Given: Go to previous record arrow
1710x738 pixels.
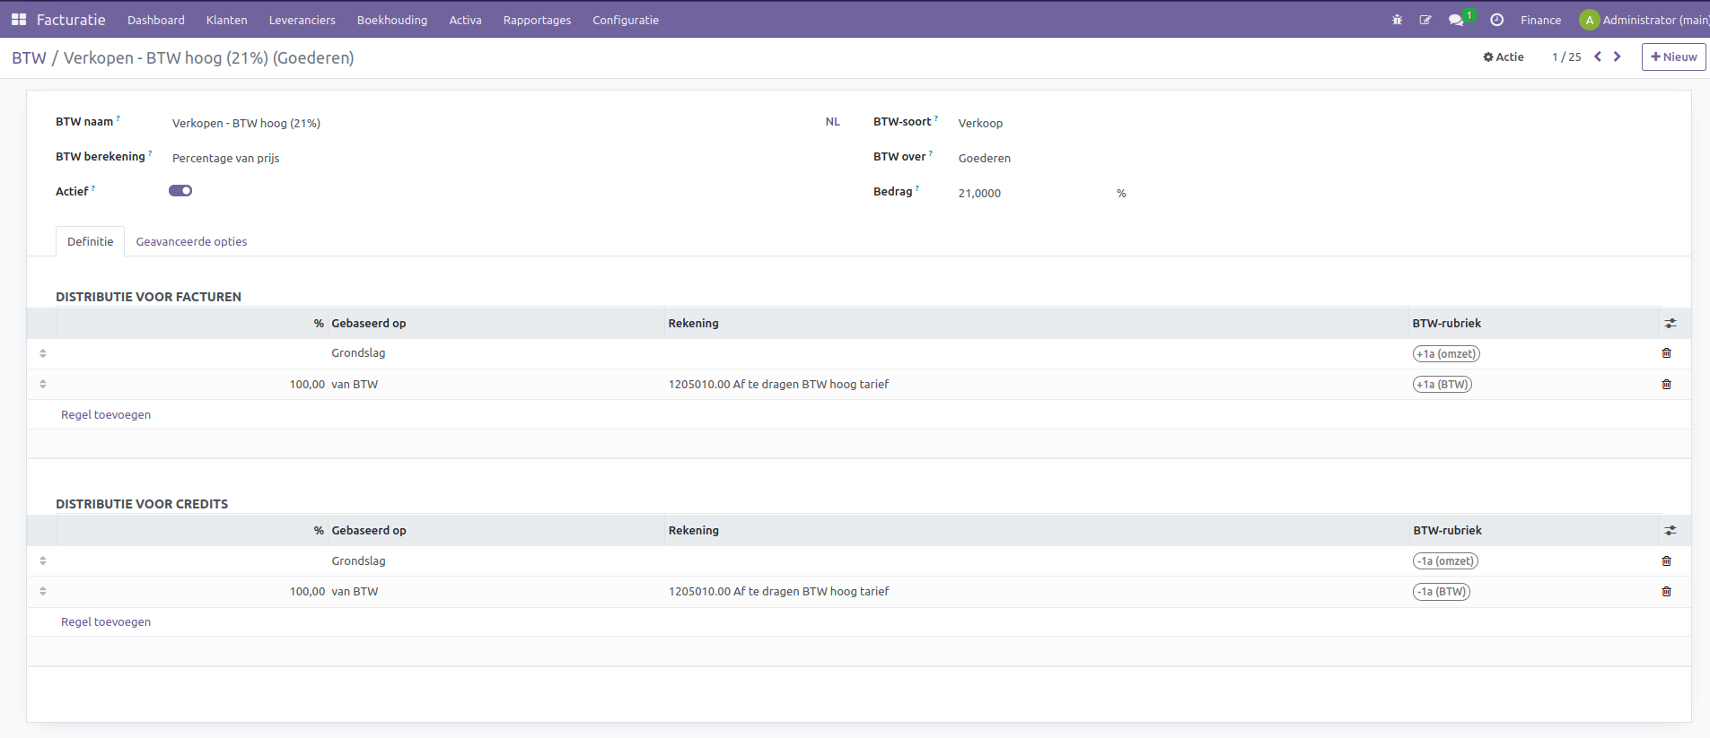Looking at the screenshot, I should [x=1598, y=57].
